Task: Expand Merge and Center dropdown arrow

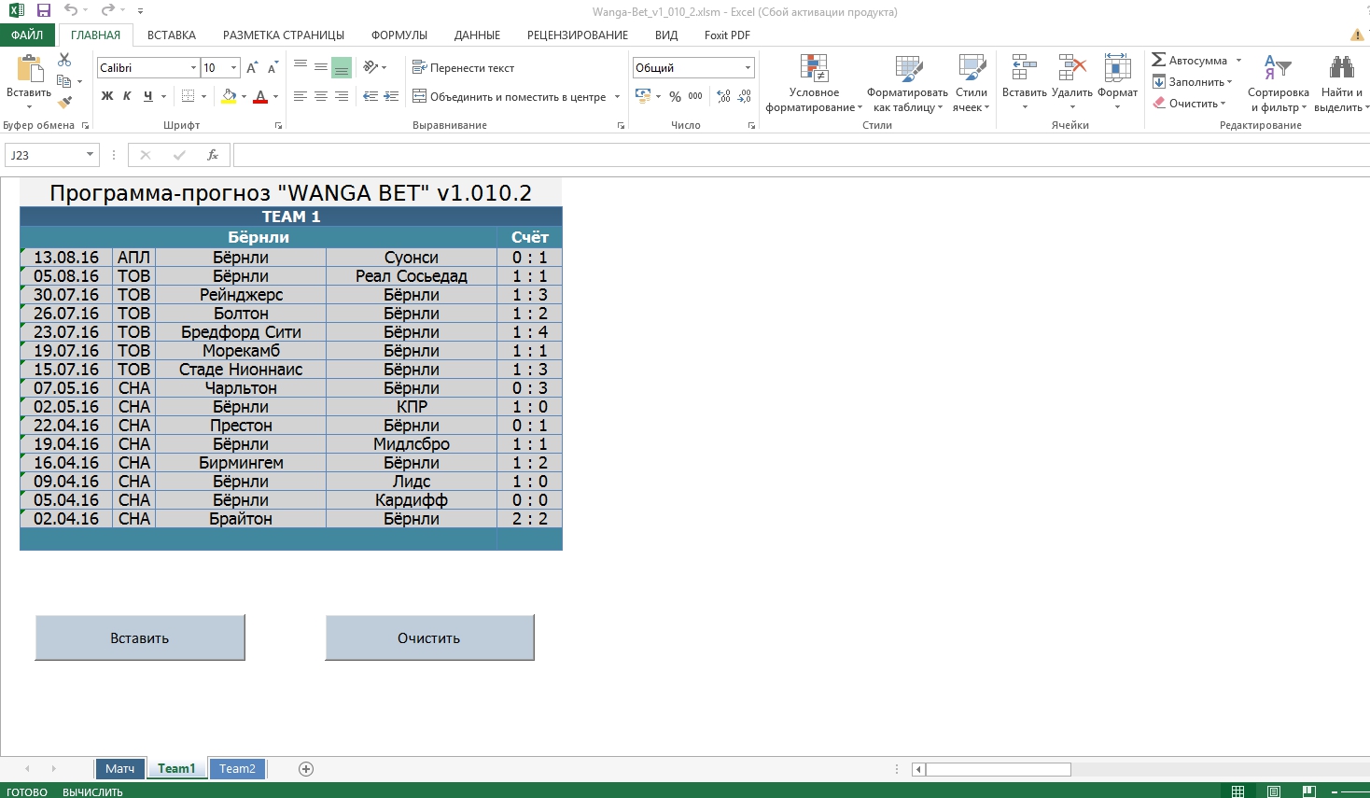Action: [617, 96]
